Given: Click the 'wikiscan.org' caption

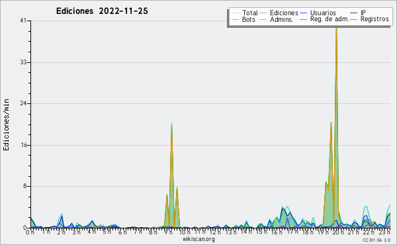Looking at the screenshot, I should pyautogui.click(x=198, y=239).
